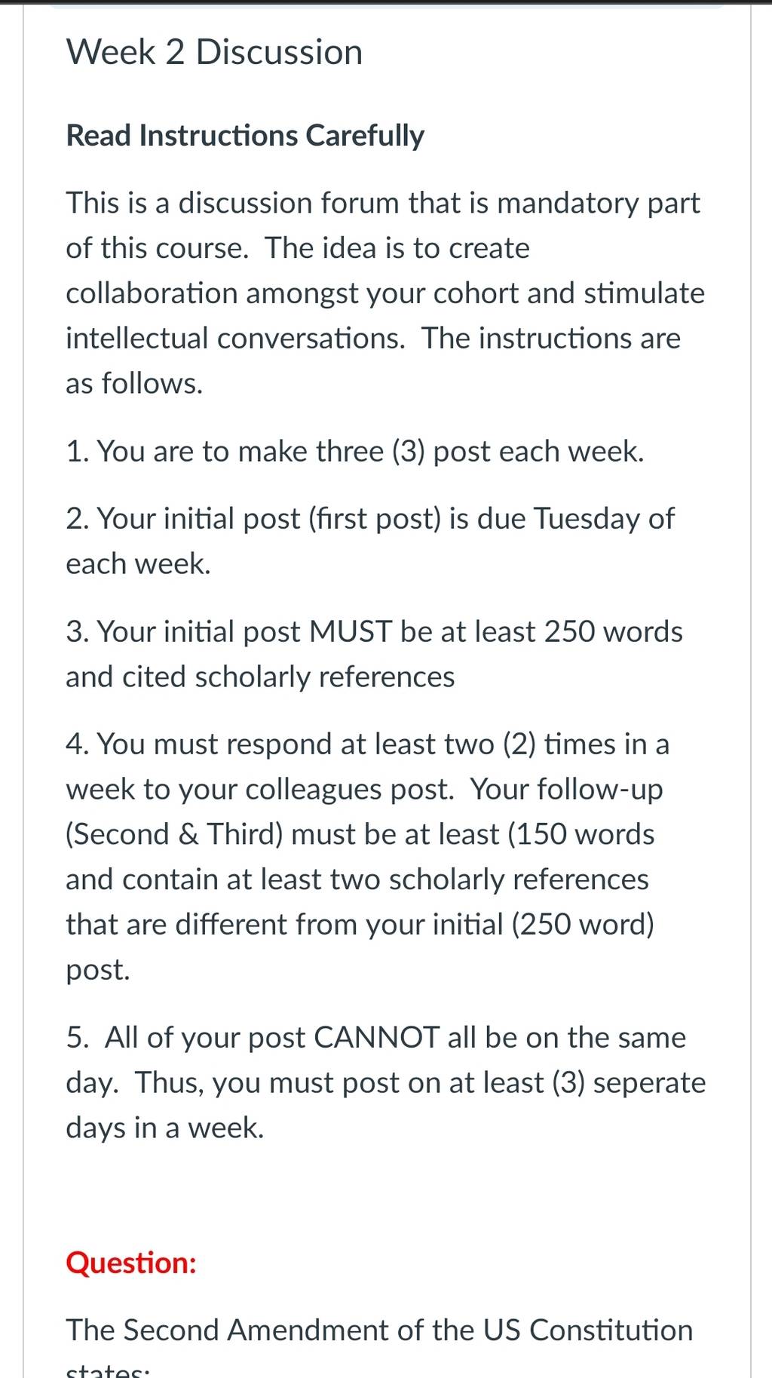Tap the words days in a week
The width and height of the screenshot is (772, 1378).
point(165,1128)
